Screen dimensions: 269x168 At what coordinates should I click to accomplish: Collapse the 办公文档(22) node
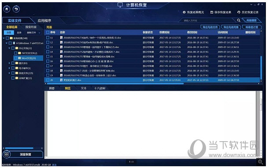tap(9, 48)
